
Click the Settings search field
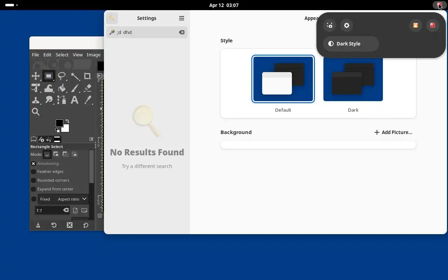click(x=147, y=32)
